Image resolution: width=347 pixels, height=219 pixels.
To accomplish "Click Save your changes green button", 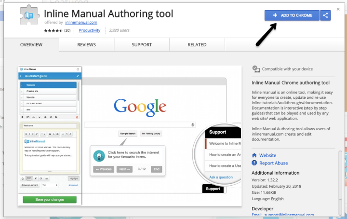I will (50, 200).
